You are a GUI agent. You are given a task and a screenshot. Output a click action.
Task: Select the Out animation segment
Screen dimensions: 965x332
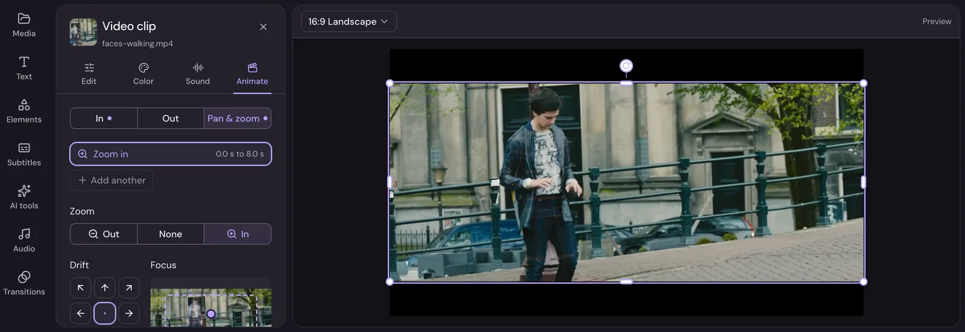click(171, 118)
